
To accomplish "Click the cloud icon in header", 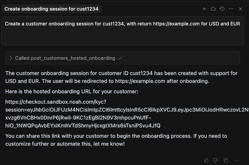I will point(213,9).
